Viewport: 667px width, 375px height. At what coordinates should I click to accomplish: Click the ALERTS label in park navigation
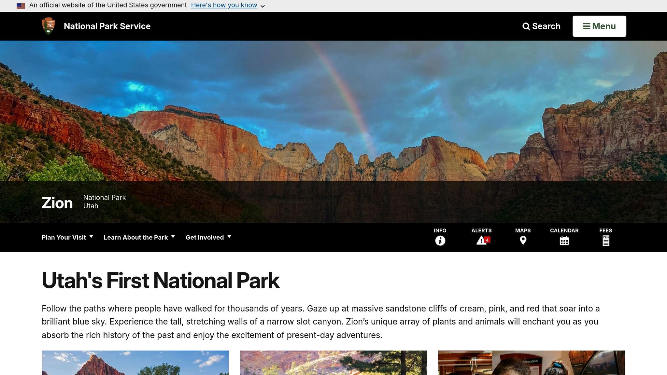pos(481,230)
